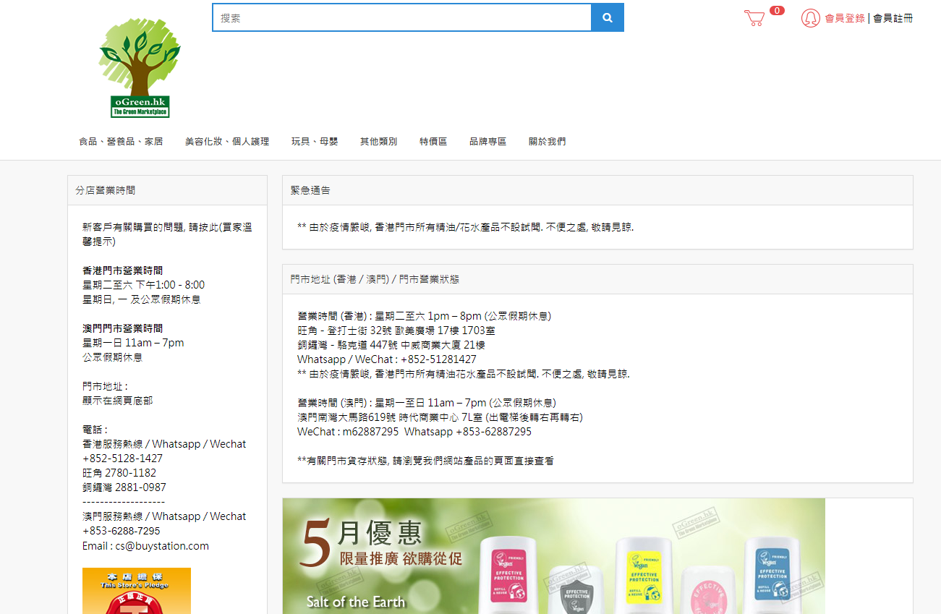Click the 會員登錄 login link

pos(845,18)
